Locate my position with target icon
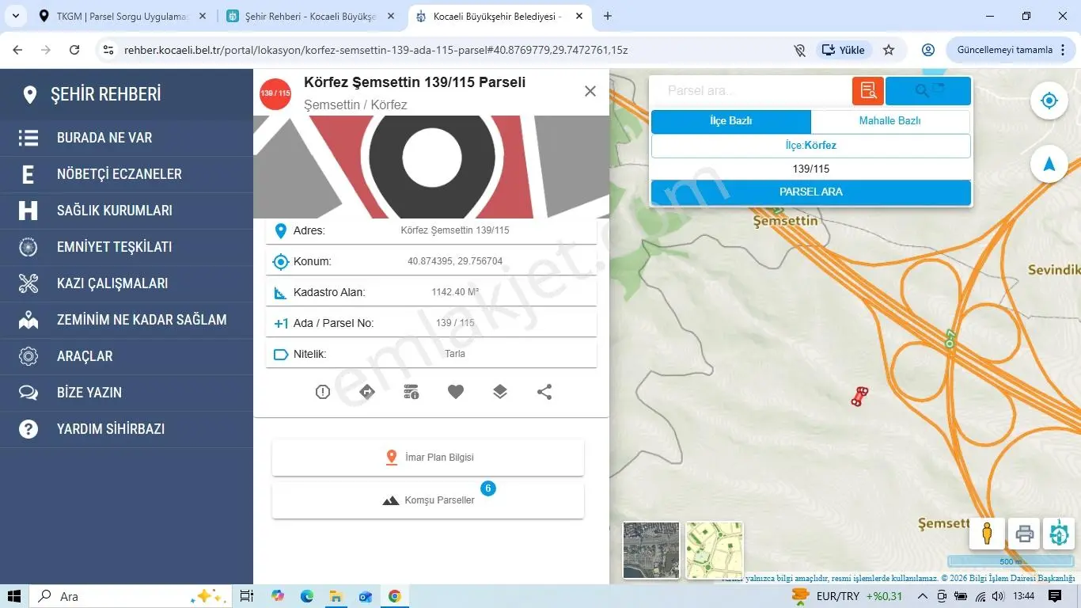1081x608 pixels. [1049, 101]
